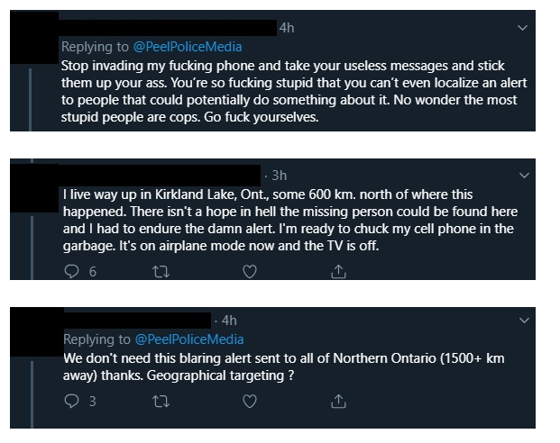Image resolution: width=560 pixels, height=443 pixels.
Task: Expand chevron menu on Kirkland Lake tweet
Action: pyautogui.click(x=525, y=174)
